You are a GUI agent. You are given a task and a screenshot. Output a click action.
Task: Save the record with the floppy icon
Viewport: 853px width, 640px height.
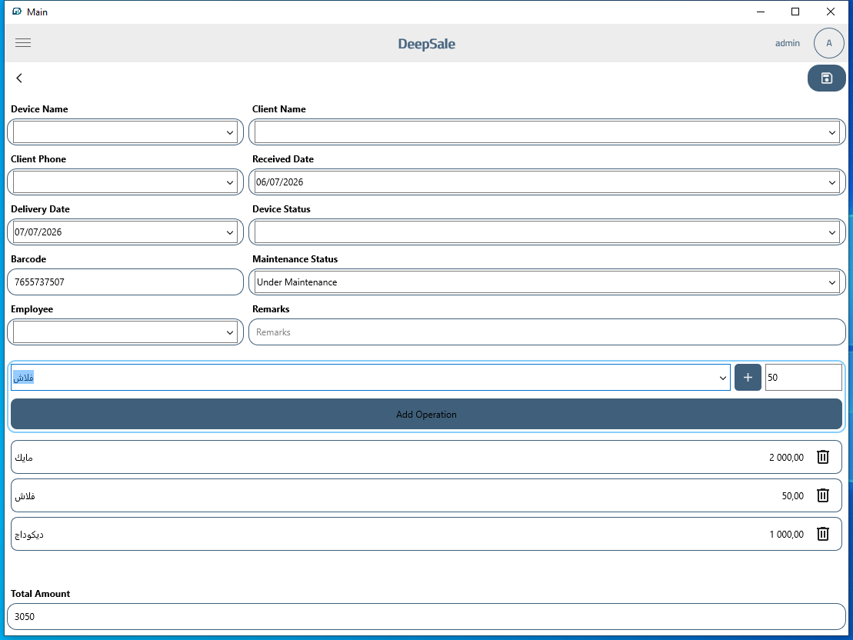pyautogui.click(x=826, y=78)
